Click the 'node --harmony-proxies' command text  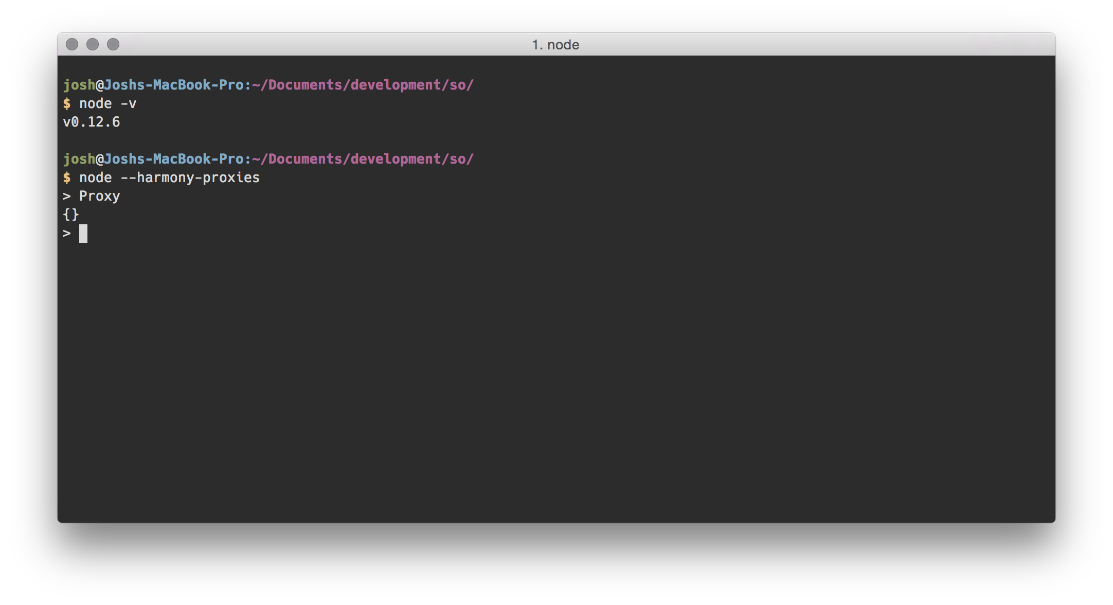point(170,177)
